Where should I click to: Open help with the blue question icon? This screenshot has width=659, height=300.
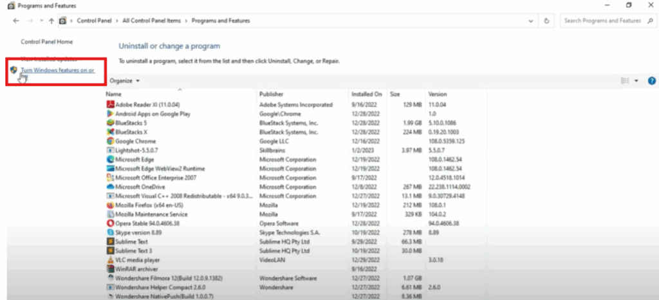click(x=651, y=81)
